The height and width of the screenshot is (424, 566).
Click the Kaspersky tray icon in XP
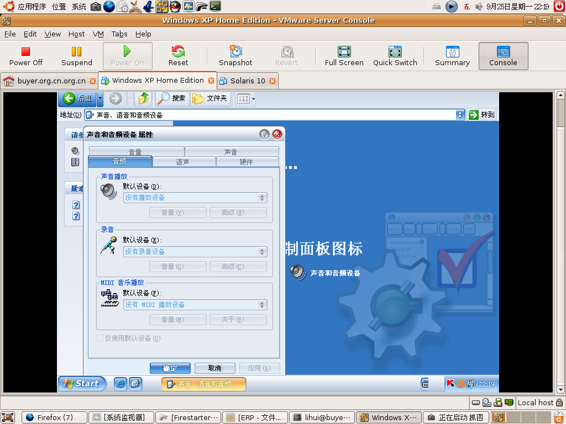point(450,384)
